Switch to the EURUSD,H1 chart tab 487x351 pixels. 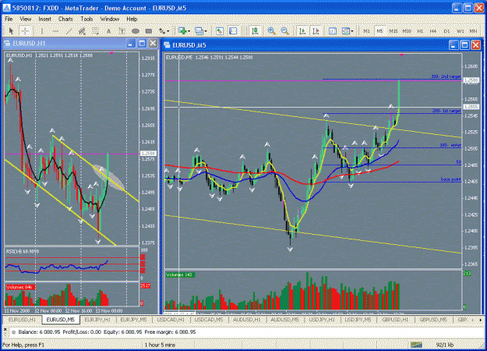(22, 320)
